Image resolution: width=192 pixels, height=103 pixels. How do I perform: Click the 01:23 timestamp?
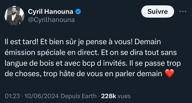pos(12,96)
